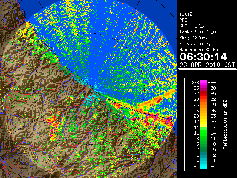Viewport: 237px width, 178px height.
Task: Pick the bright magenta >38 dBZ swatch
Action: point(204,83)
